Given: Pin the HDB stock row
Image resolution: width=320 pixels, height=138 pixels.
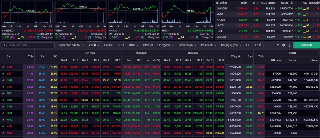Looking at the screenshot, I should (3, 113).
